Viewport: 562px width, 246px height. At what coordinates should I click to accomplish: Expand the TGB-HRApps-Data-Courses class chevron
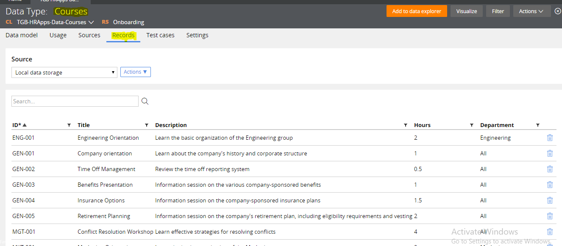(x=91, y=22)
